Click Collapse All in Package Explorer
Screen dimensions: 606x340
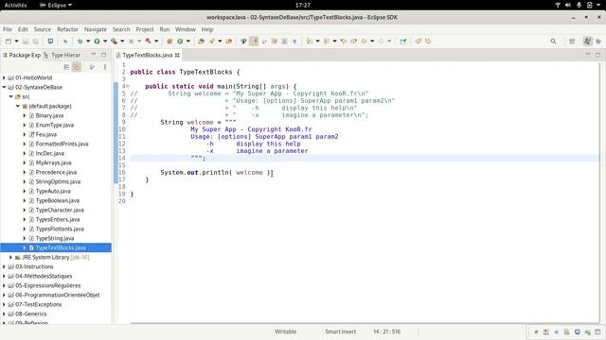coord(66,67)
